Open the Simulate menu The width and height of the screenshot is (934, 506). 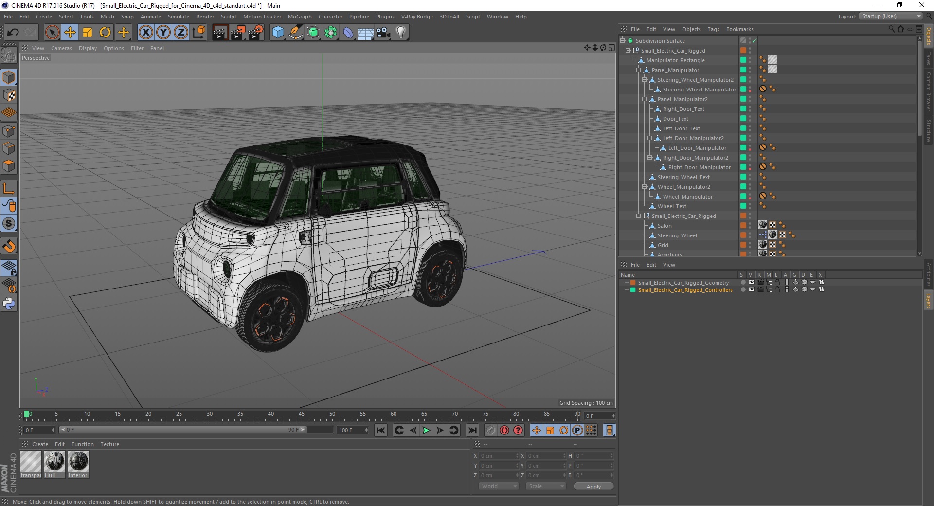(179, 17)
